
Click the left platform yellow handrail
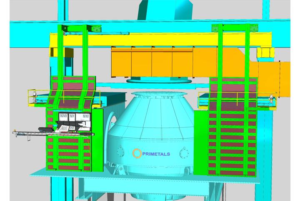point(37,93)
